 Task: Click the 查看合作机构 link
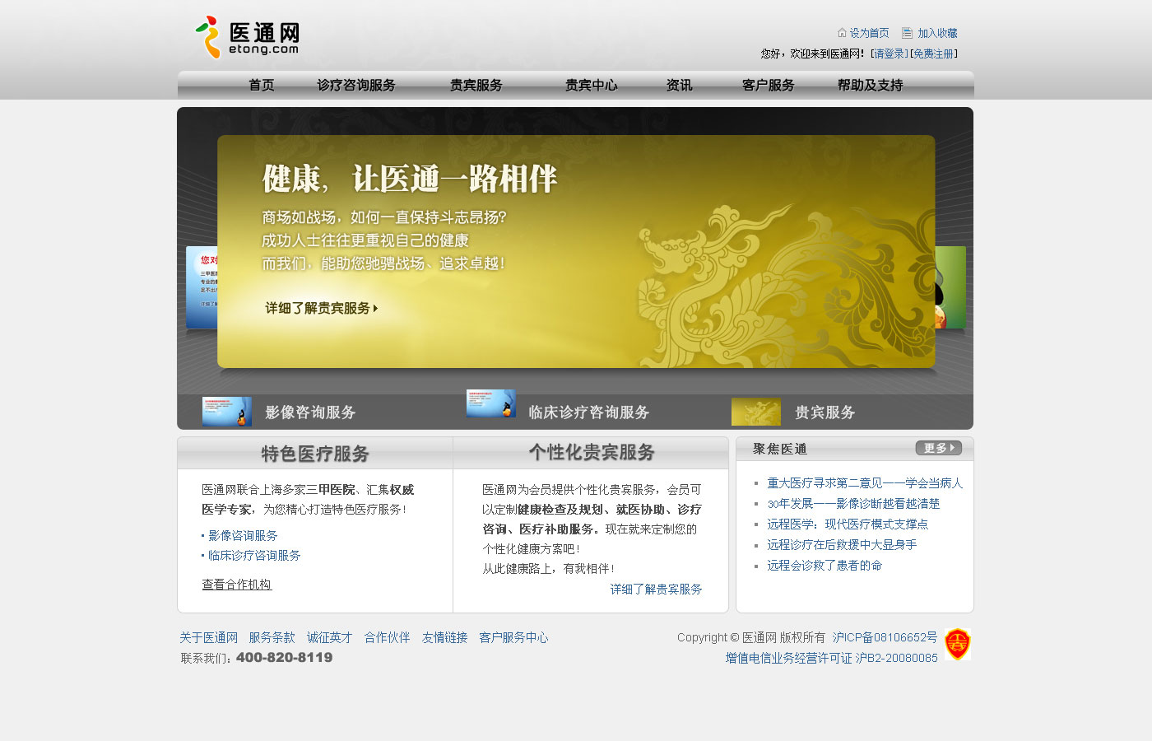[237, 585]
